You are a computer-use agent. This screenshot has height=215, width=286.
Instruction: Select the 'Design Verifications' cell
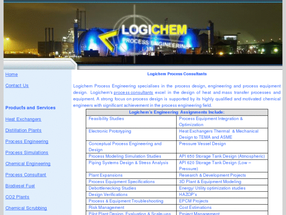131,194
